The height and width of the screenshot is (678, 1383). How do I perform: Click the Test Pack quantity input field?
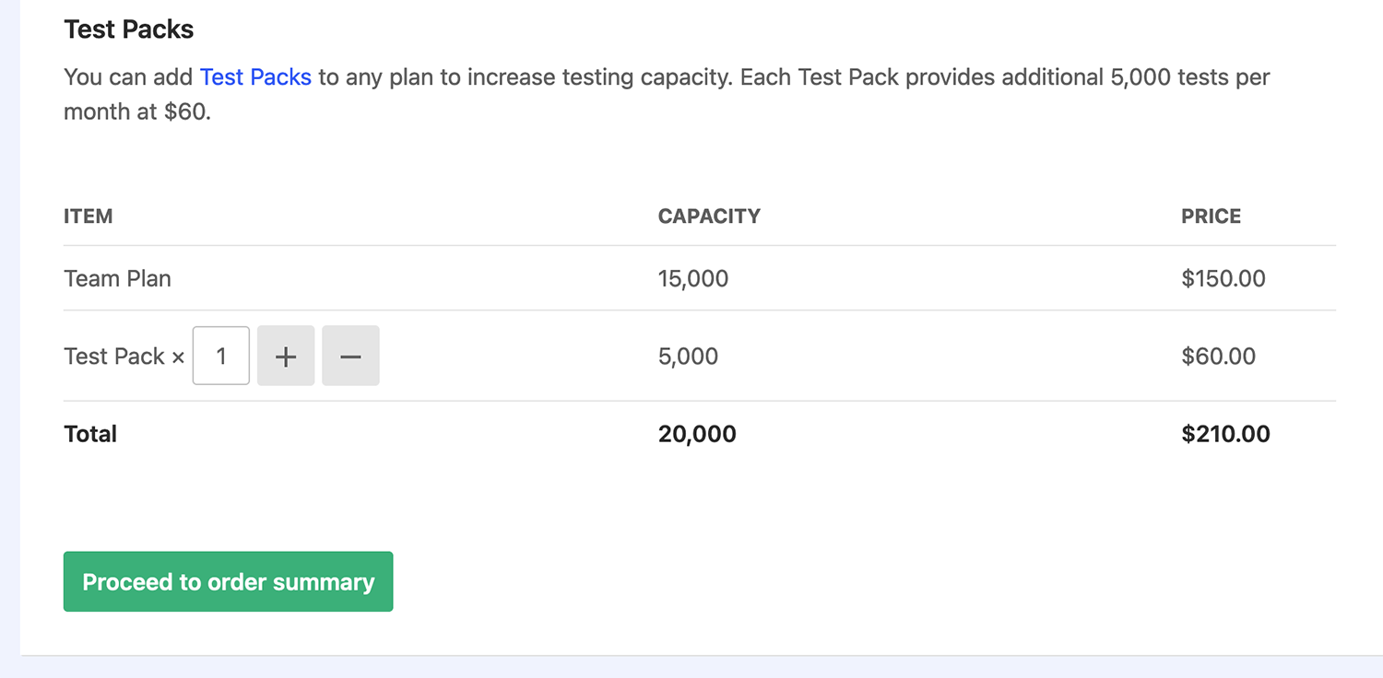point(220,356)
